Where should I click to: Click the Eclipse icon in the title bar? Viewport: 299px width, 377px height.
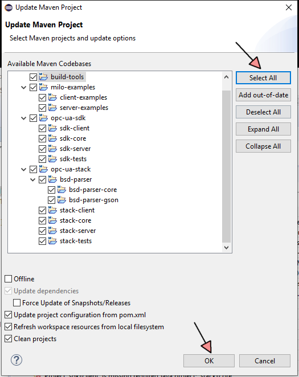point(9,7)
